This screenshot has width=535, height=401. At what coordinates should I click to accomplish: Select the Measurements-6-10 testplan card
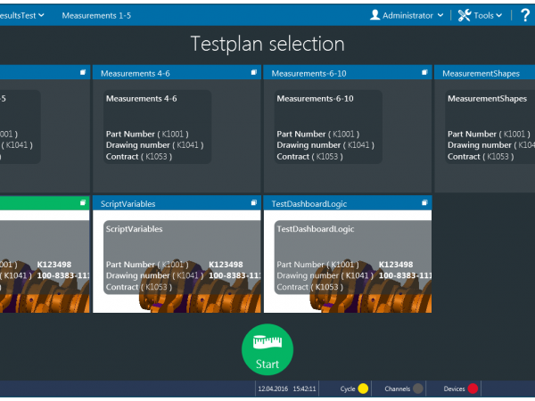click(x=328, y=127)
